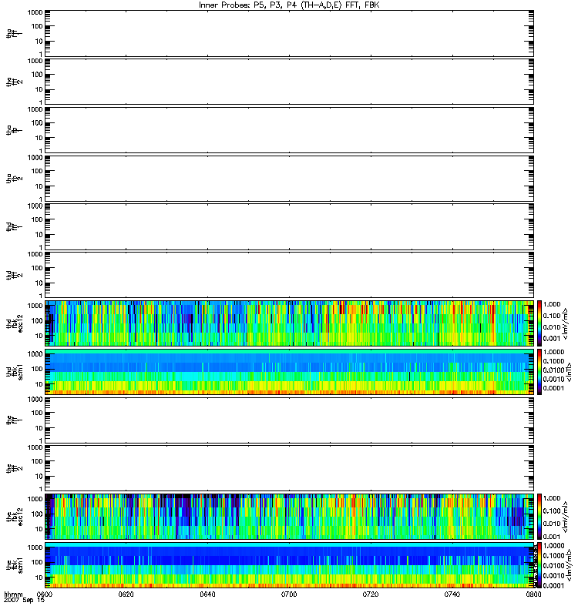This screenshot has width=578, height=616.
Task: Click the the fbk edc12 color bar
Action: [x=539, y=517]
